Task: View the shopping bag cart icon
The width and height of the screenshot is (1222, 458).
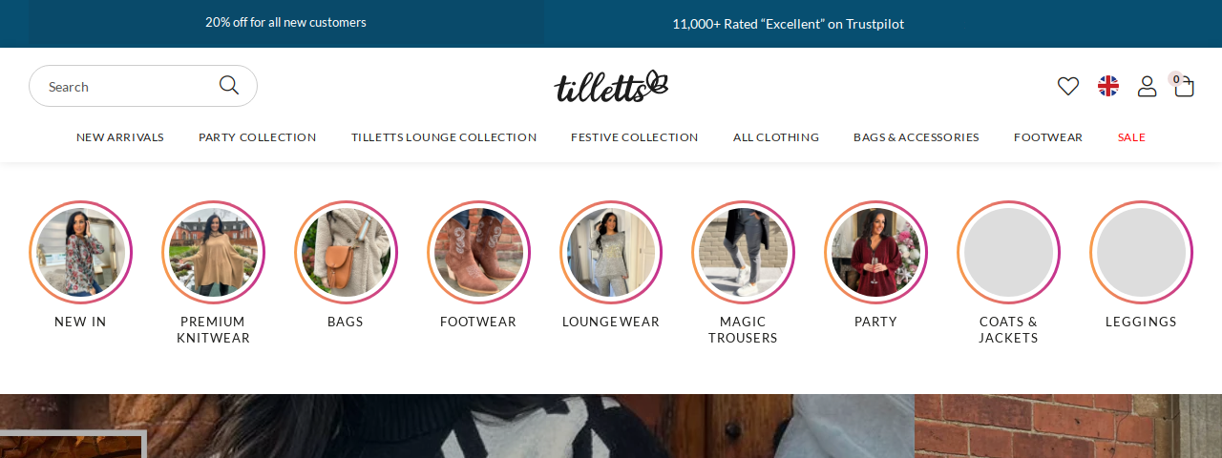Action: tap(1184, 86)
